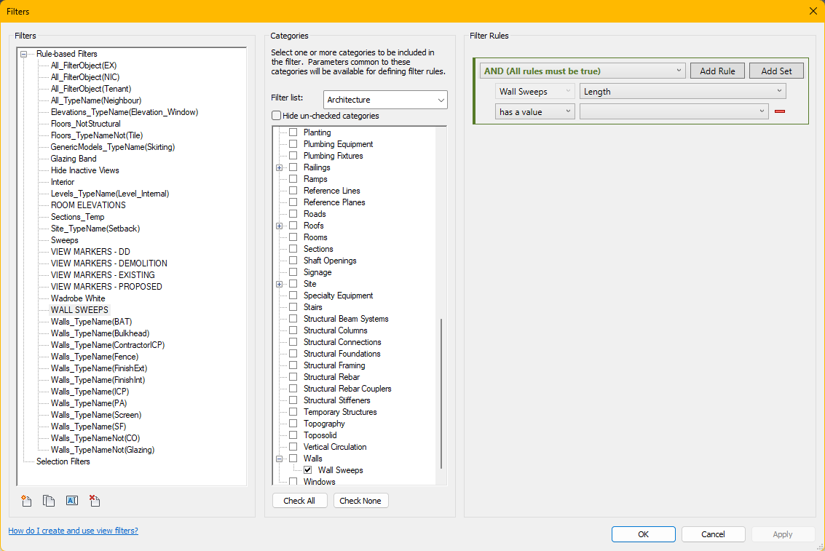Image resolution: width=825 pixels, height=551 pixels.
Task: Enable "Hide un-checked categories"
Action: [276, 115]
